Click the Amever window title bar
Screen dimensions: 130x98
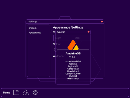click(73, 32)
